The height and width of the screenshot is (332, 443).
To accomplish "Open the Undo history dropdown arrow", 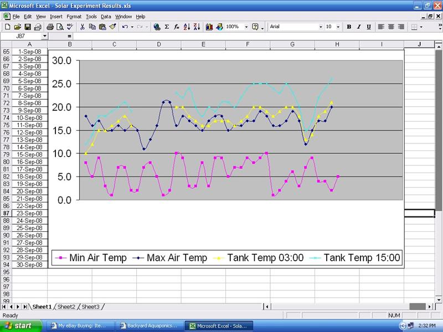I will pyautogui.click(x=133, y=27).
